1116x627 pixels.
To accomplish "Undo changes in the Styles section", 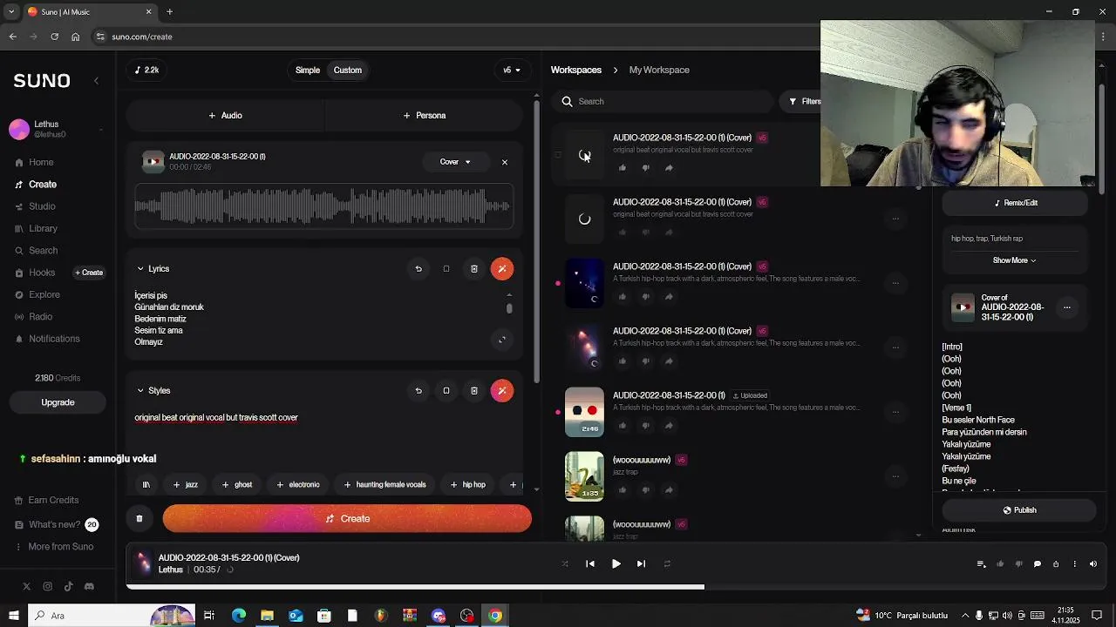I will (x=418, y=391).
